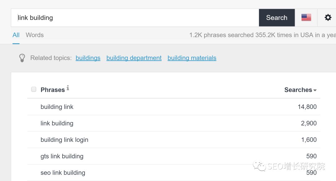This screenshot has width=336, height=181.
Task: Switch to the All tab
Action: click(16, 35)
